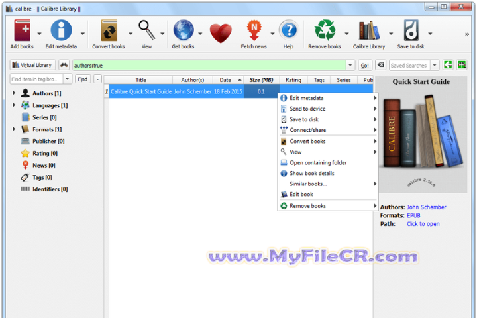477x318 pixels.
Task: Open Get books globe icon
Action: (184, 30)
